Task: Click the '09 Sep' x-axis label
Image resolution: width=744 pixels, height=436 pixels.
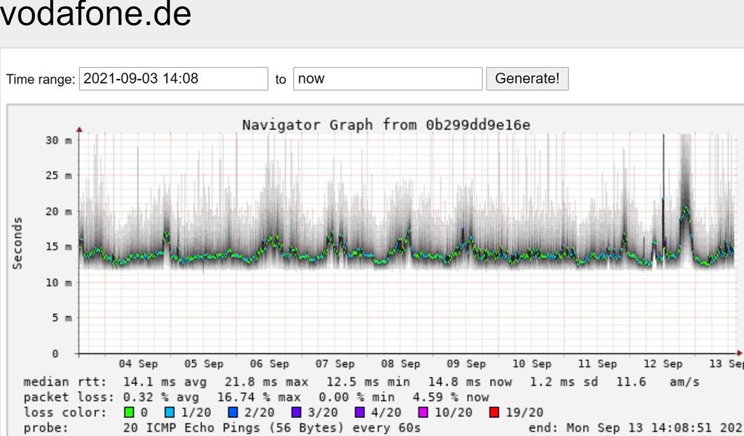Action: [x=466, y=364]
